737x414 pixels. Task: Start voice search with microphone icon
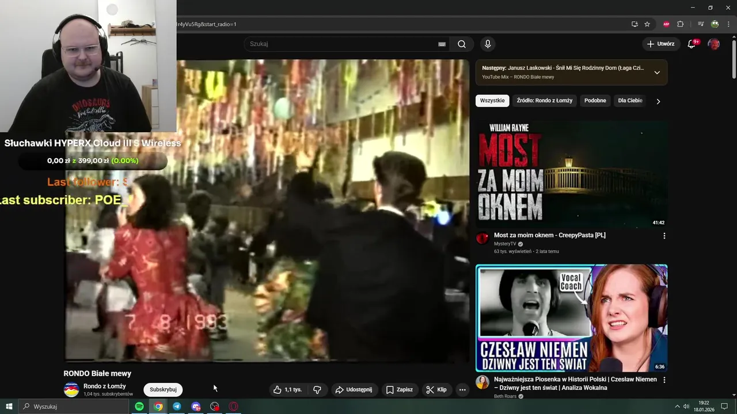(488, 44)
